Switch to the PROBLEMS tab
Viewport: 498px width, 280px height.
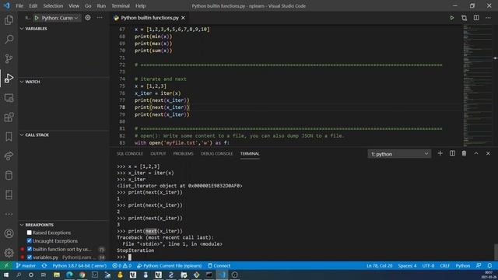pyautogui.click(x=184, y=154)
